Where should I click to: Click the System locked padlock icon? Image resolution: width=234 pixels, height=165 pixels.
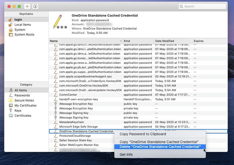point(11,30)
